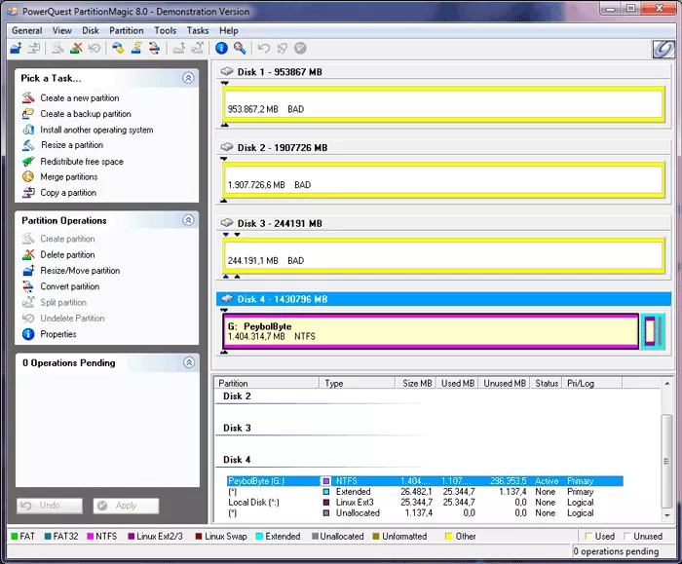Click the partition list scroll-up arrow
This screenshot has width=682, height=564.
pyautogui.click(x=666, y=383)
